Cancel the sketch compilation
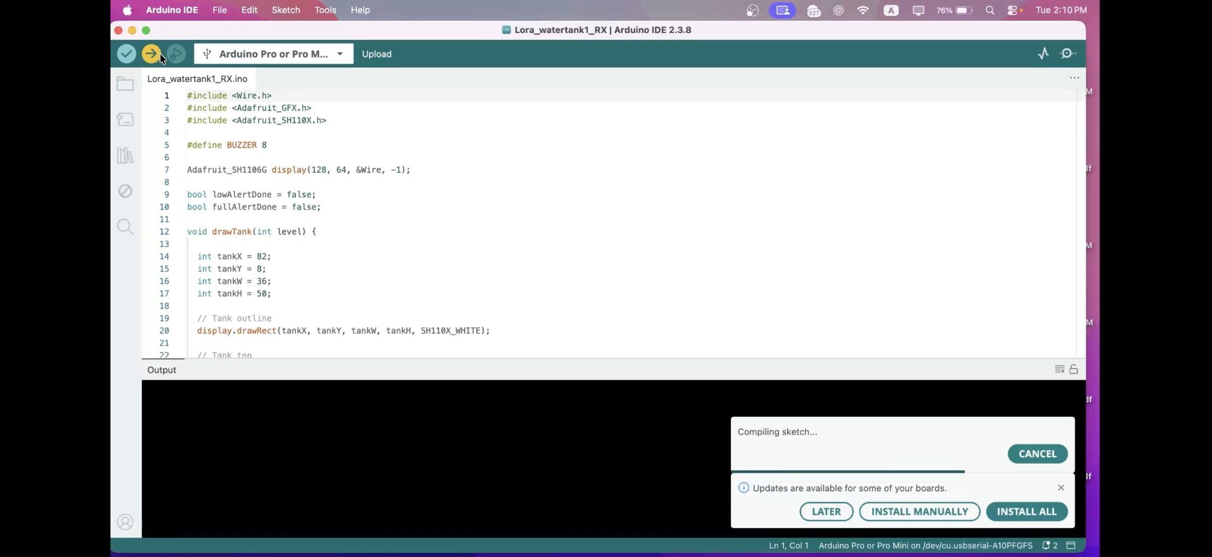The image size is (1212, 557). pyautogui.click(x=1038, y=454)
